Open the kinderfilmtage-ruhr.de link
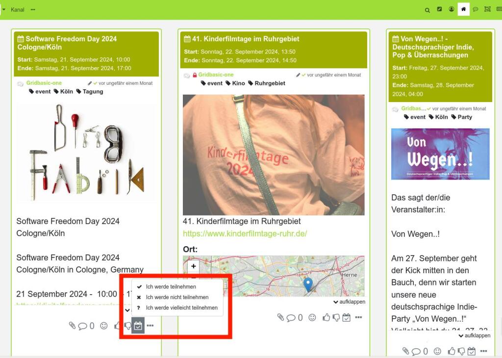This screenshot has height=358, width=502. [245, 233]
